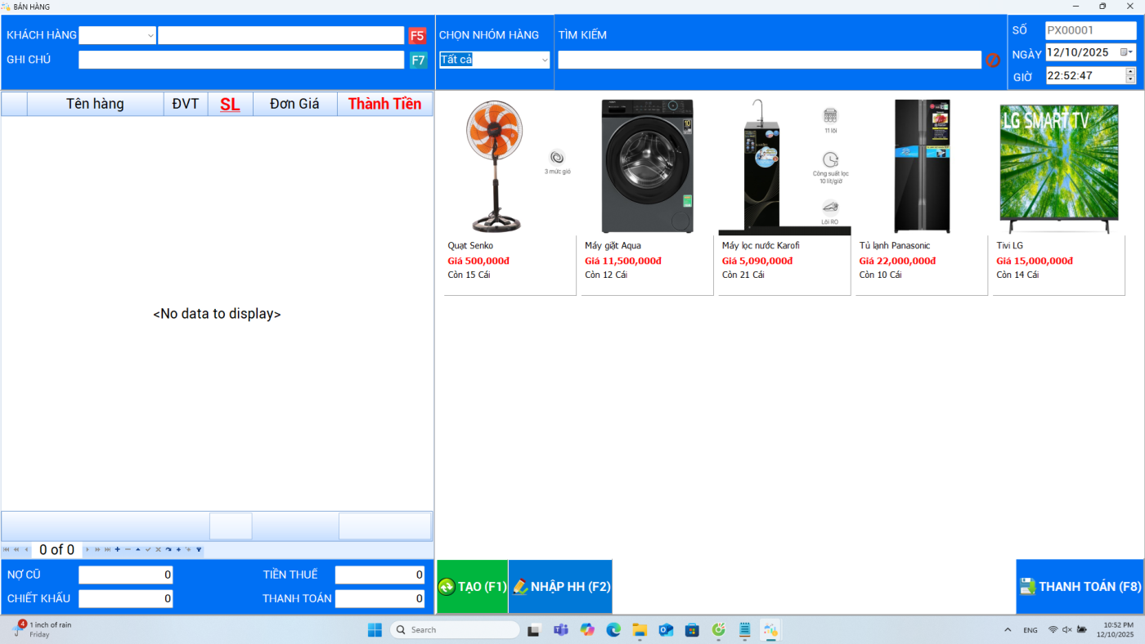Open the NGÀY date picker dropdown
The height and width of the screenshot is (644, 1145).
pyautogui.click(x=1127, y=52)
